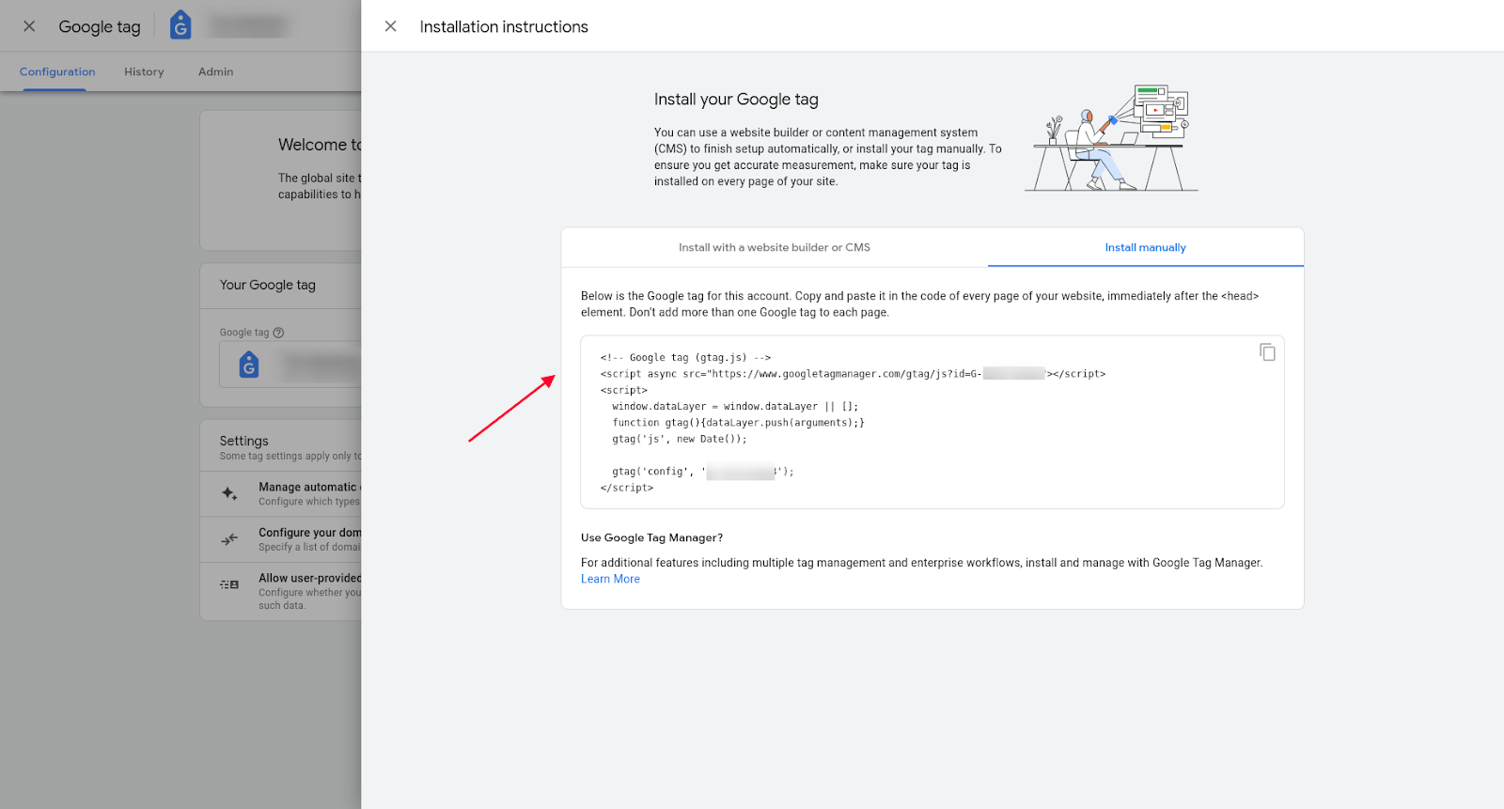
Task: Close the Installation instructions panel
Action: pos(390,26)
